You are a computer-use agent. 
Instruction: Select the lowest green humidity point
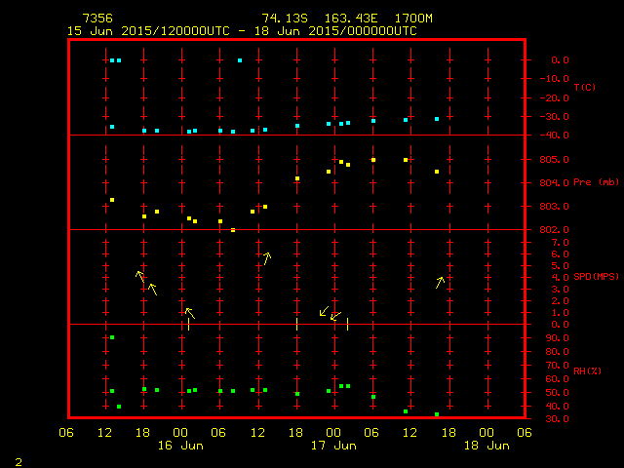click(437, 414)
